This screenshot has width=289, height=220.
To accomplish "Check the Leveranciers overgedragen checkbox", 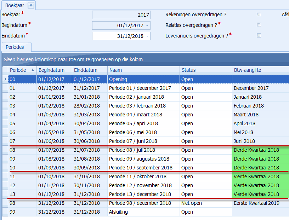I will (x=259, y=36).
